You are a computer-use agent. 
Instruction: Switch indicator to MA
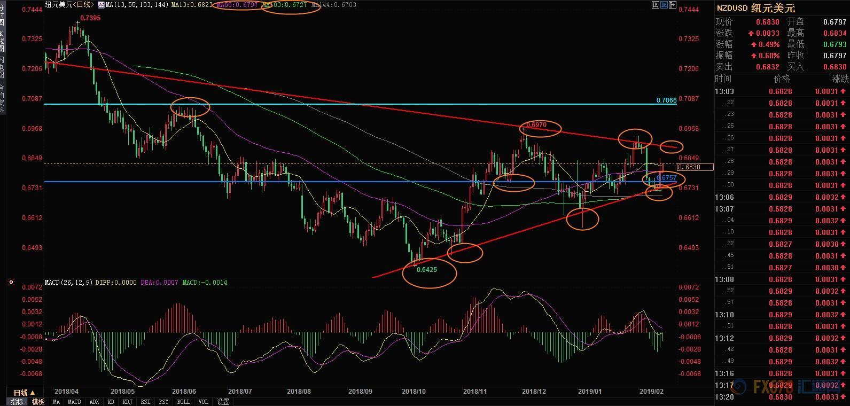tap(57, 402)
